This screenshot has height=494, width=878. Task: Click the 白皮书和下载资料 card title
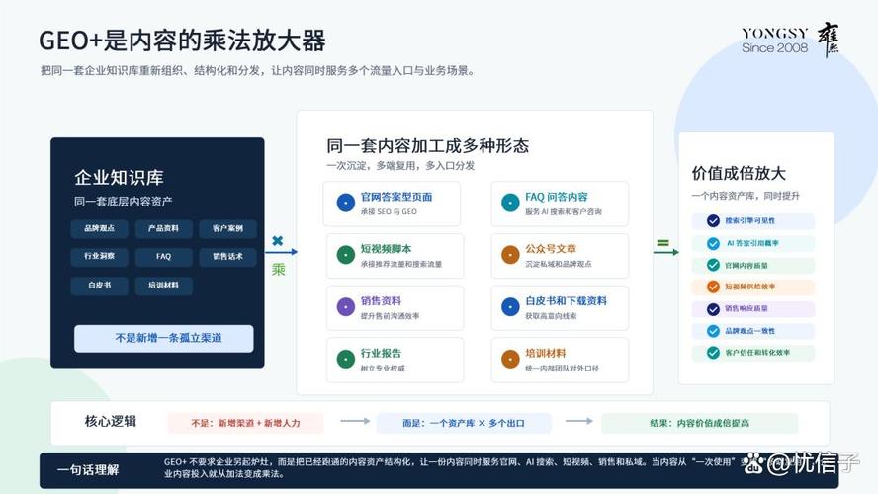pos(567,301)
